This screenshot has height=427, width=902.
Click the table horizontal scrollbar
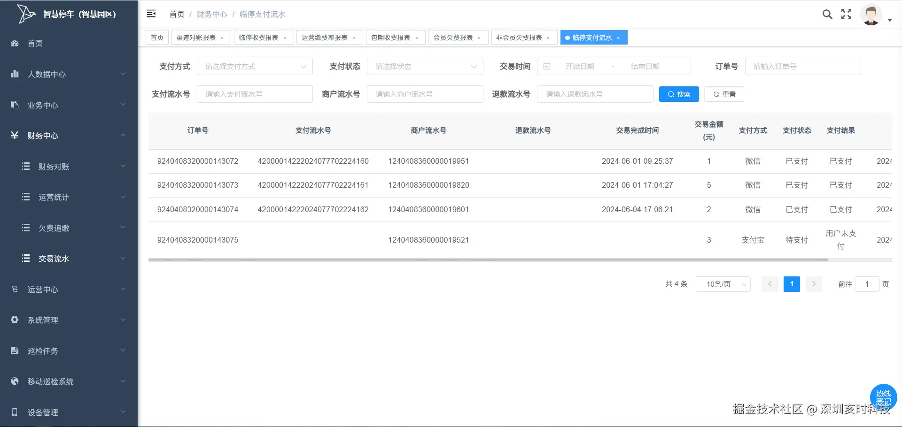coord(488,259)
